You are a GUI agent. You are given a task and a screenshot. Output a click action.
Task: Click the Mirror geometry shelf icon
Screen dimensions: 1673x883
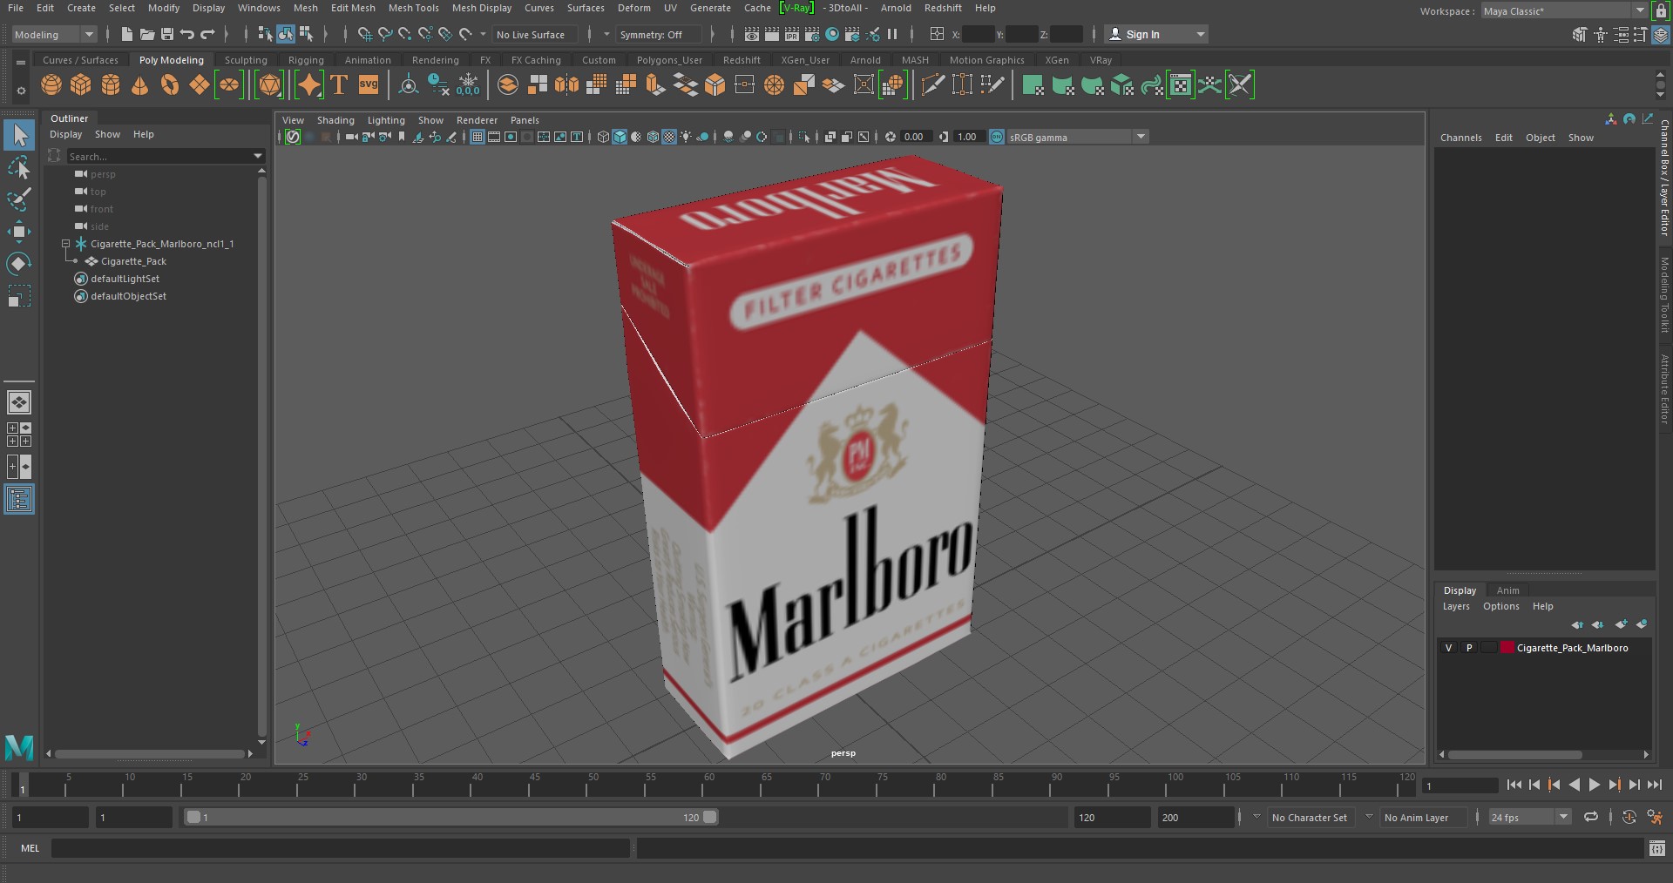(x=567, y=84)
